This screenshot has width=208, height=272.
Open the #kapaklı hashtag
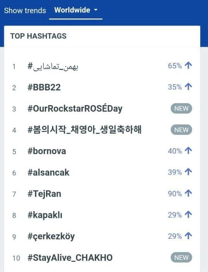[45, 215]
